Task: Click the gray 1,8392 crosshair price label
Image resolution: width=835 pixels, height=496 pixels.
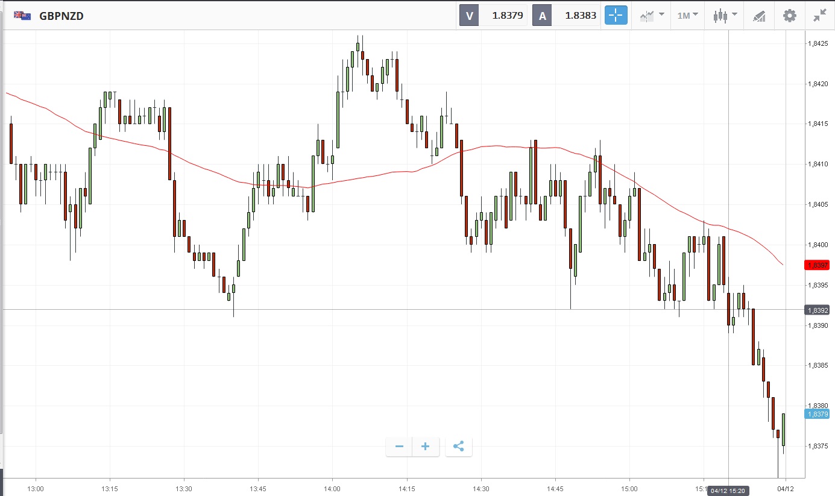Action: point(817,310)
